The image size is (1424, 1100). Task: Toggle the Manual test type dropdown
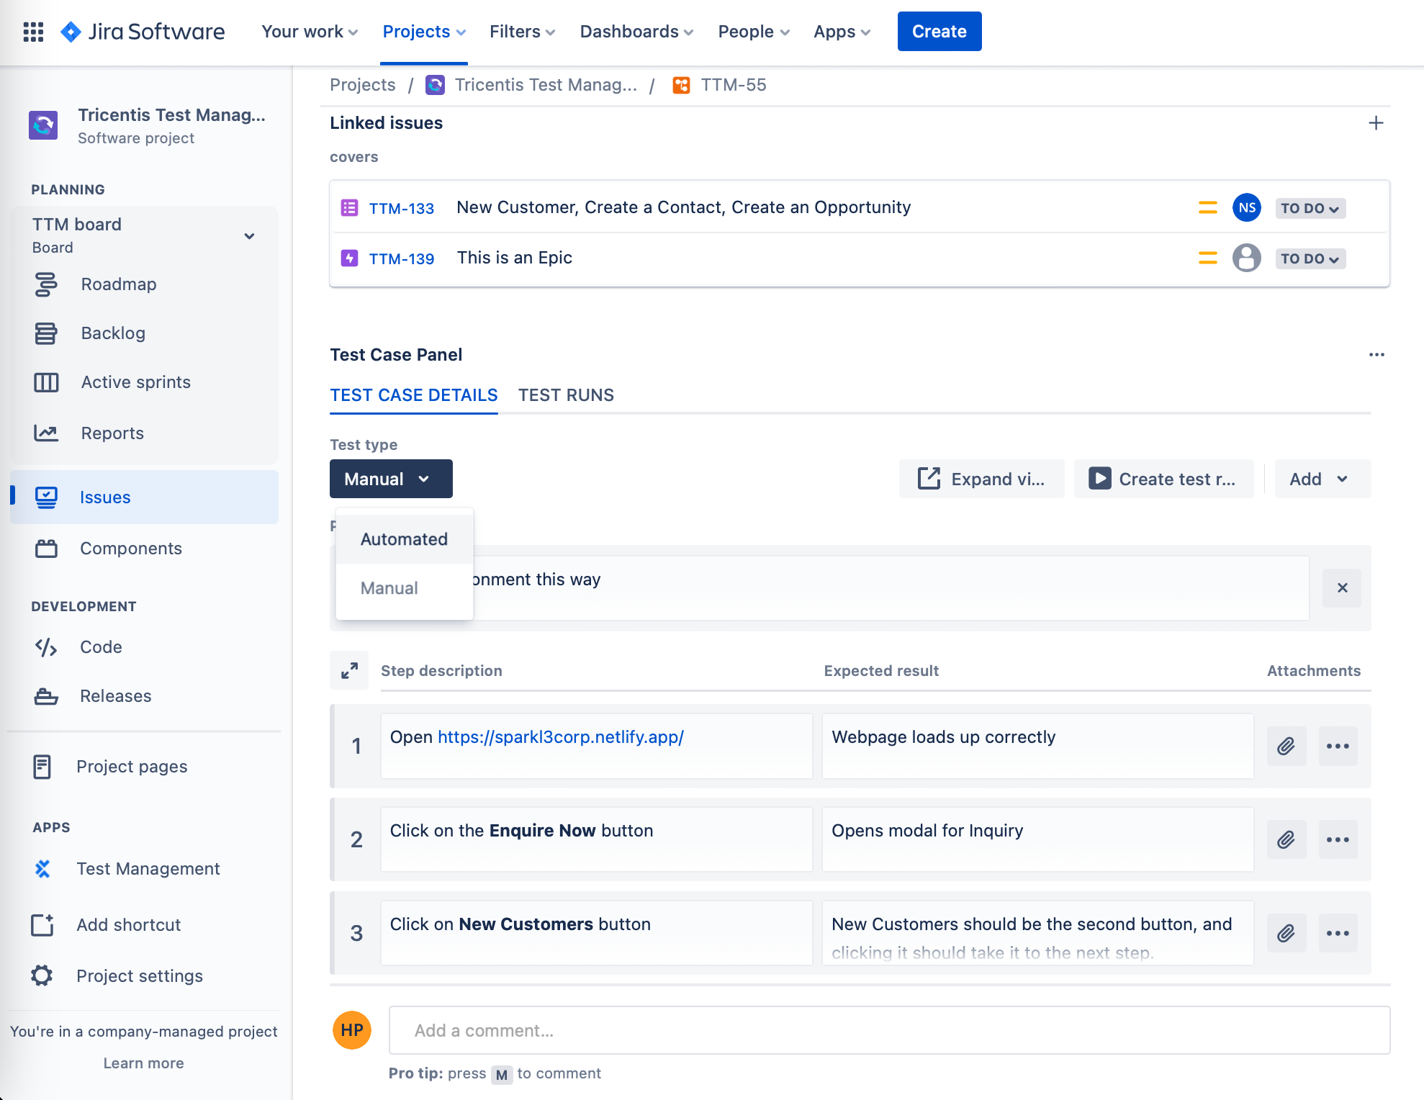pos(391,479)
